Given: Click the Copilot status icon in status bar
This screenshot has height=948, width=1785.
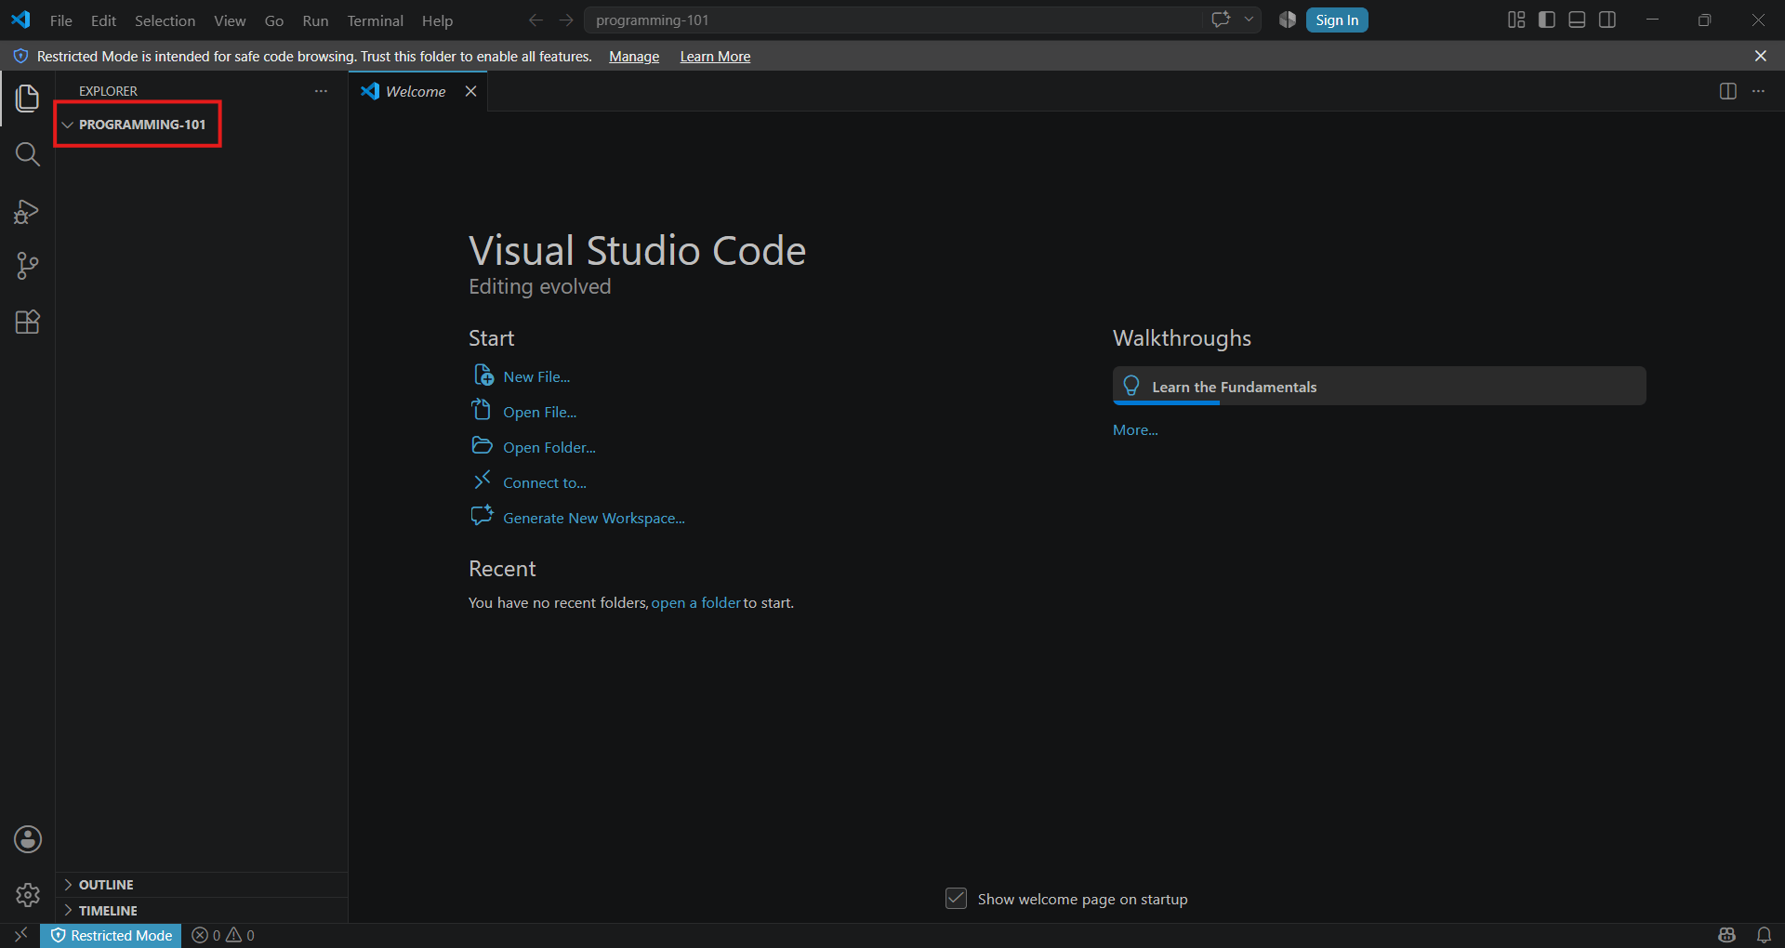Looking at the screenshot, I should 1727,935.
